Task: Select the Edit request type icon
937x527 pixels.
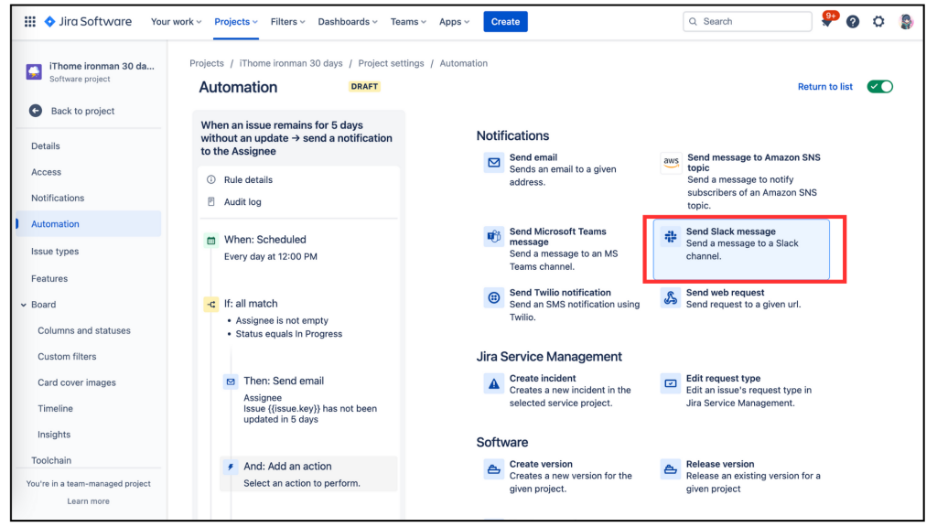Action: point(671,383)
